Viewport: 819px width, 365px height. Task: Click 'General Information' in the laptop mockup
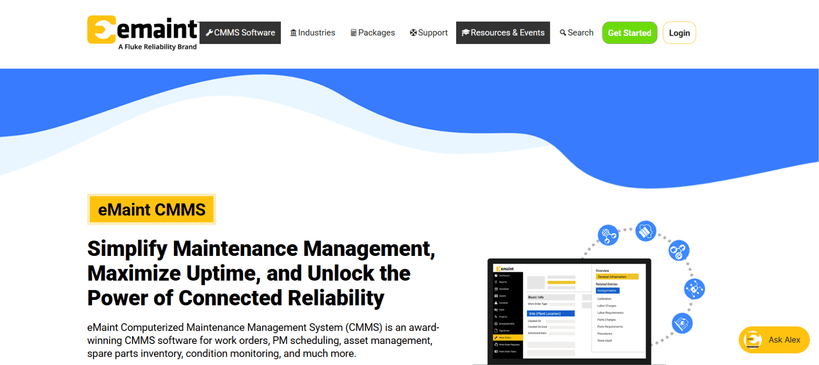[617, 277]
